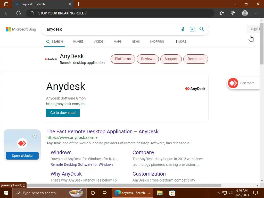Open the https://anydesk.com/en link

pyautogui.click(x=65, y=104)
